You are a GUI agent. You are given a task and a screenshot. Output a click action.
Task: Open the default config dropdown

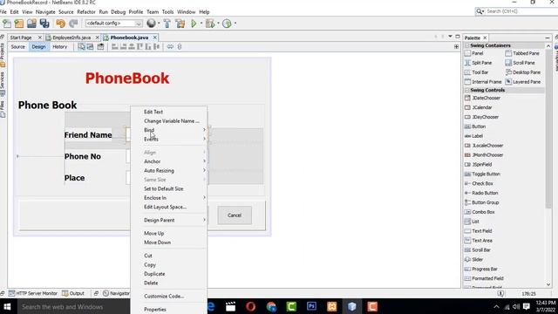(113, 24)
